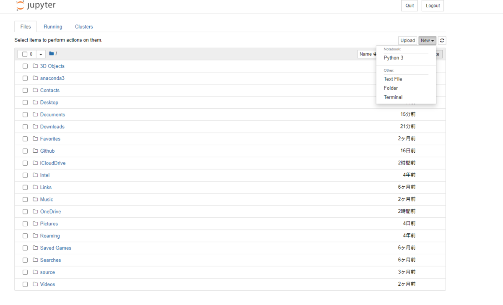Create a new Python 3 notebook

pos(394,58)
